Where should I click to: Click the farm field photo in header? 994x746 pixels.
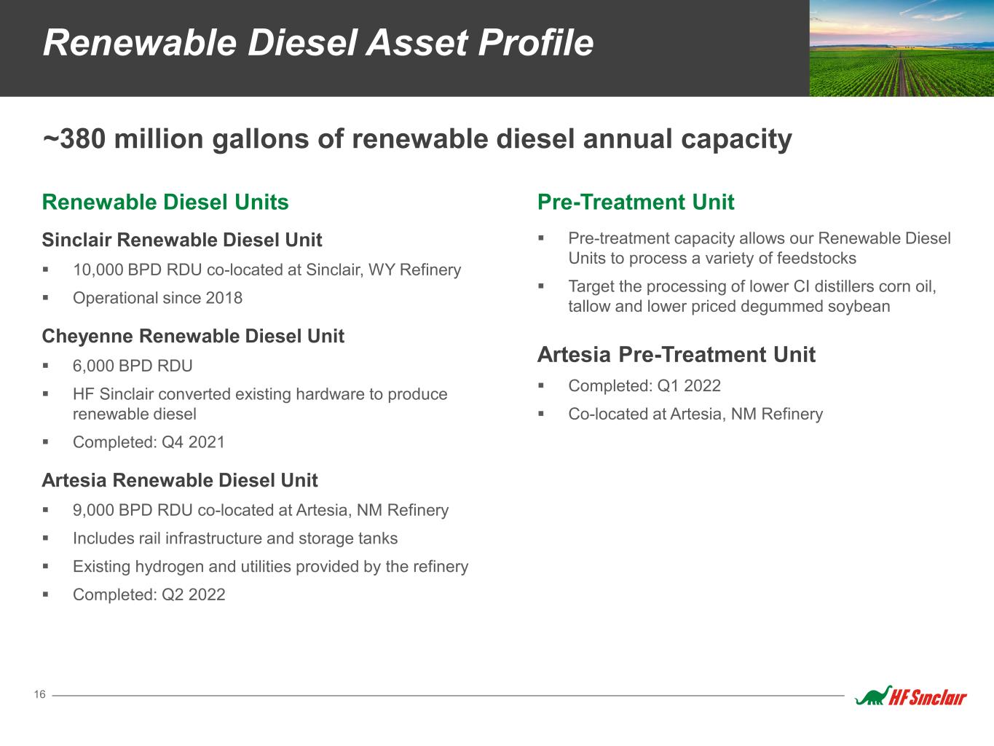pos(902,48)
